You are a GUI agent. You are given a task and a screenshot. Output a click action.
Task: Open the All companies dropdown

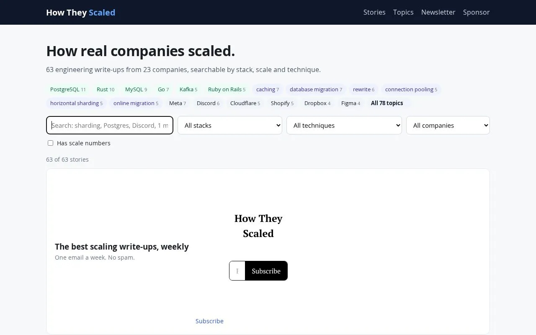pyautogui.click(x=448, y=125)
